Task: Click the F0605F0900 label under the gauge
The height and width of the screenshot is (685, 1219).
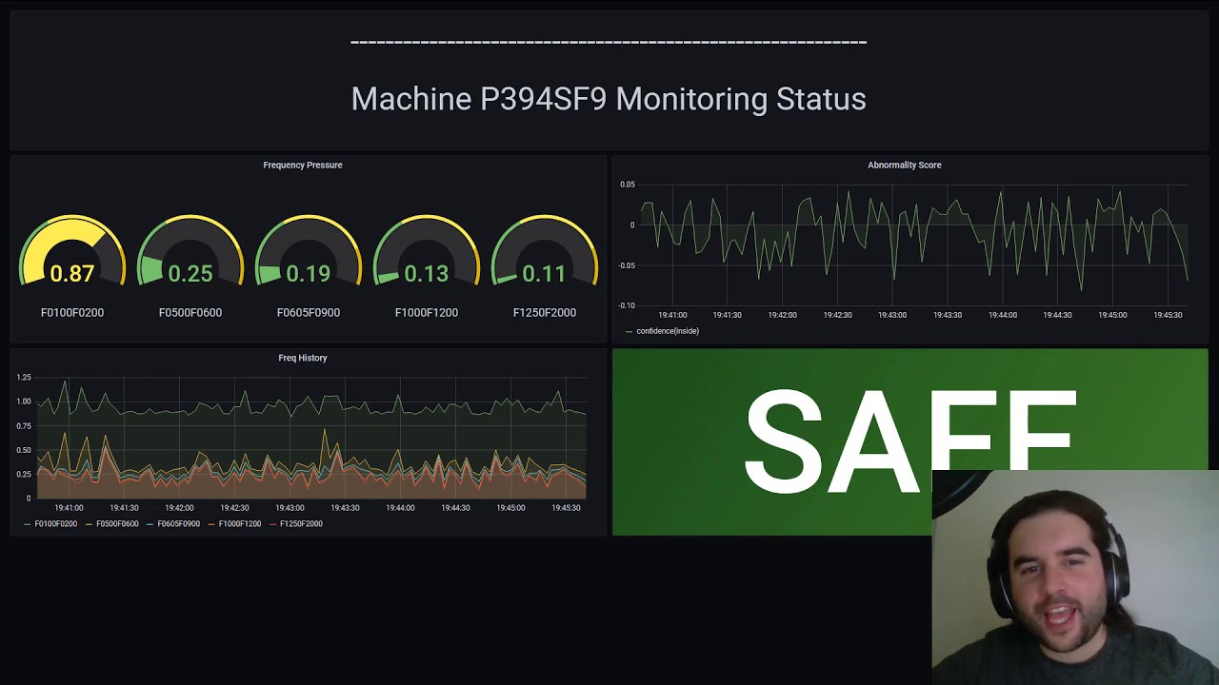Action: 309,312
